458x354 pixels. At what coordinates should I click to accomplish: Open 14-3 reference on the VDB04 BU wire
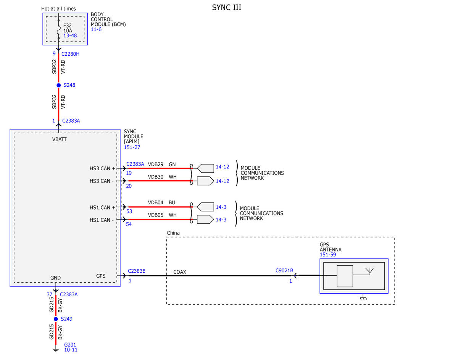[x=221, y=207]
